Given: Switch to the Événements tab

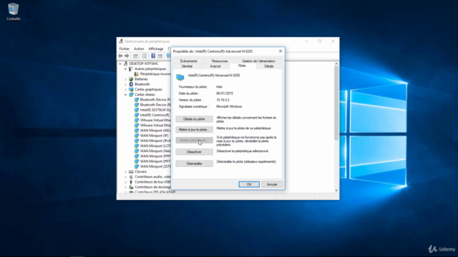Looking at the screenshot, I should [x=189, y=61].
